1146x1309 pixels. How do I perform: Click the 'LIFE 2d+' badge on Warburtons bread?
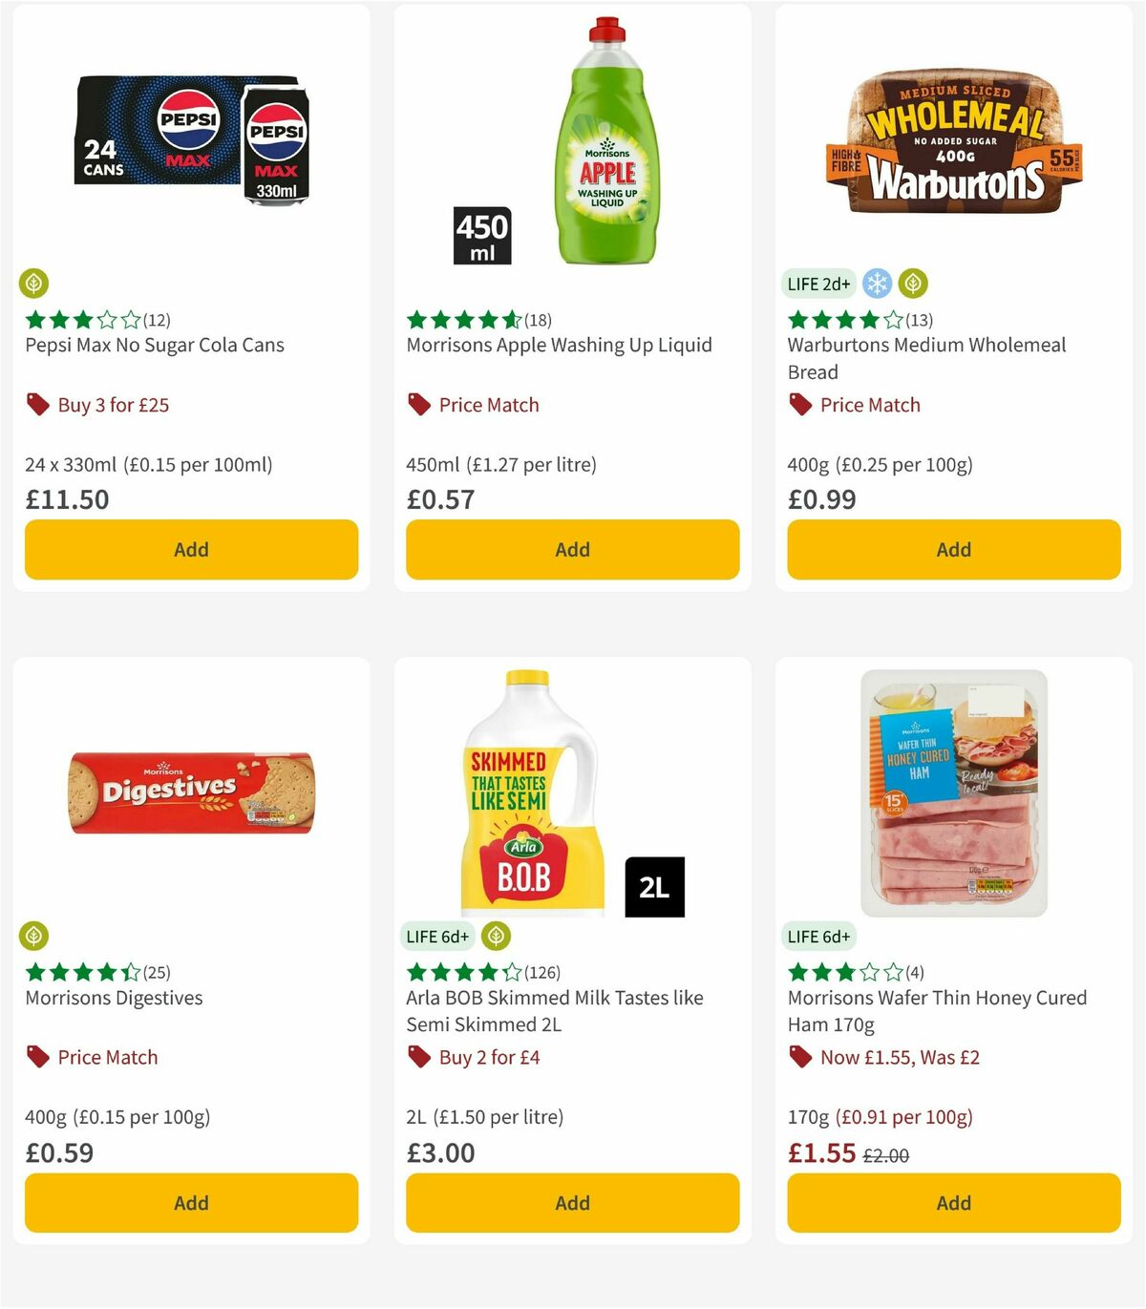(818, 284)
